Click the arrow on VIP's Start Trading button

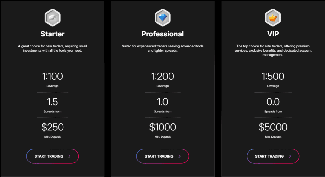click(290, 156)
